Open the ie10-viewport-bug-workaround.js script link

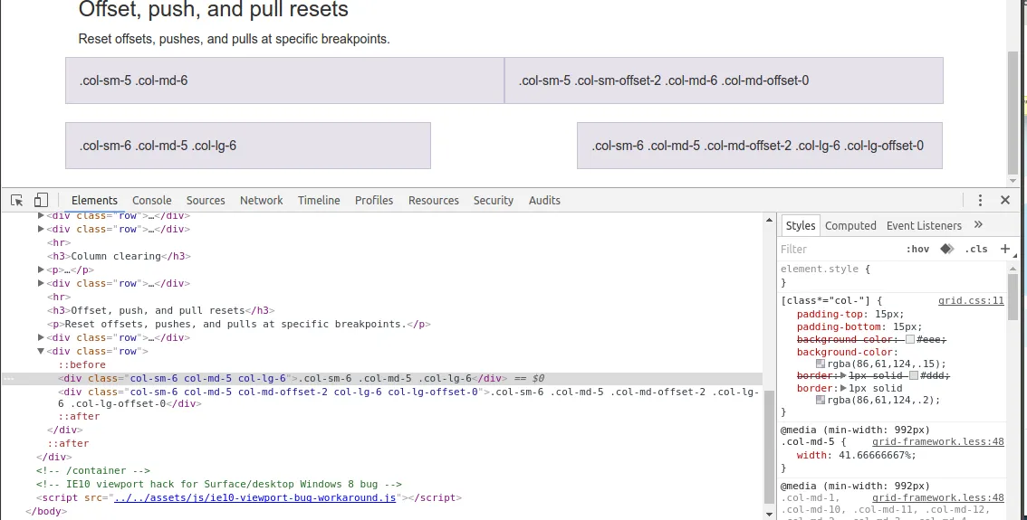[x=254, y=497]
